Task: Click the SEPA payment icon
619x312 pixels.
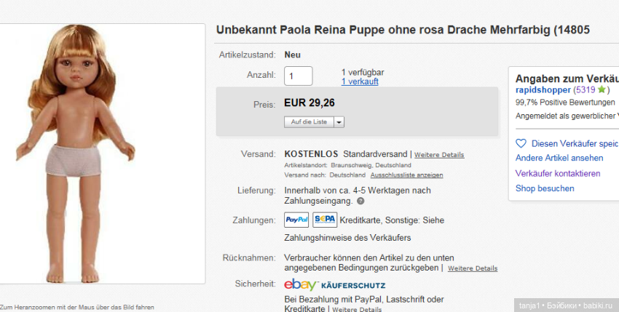Action: tap(325, 220)
